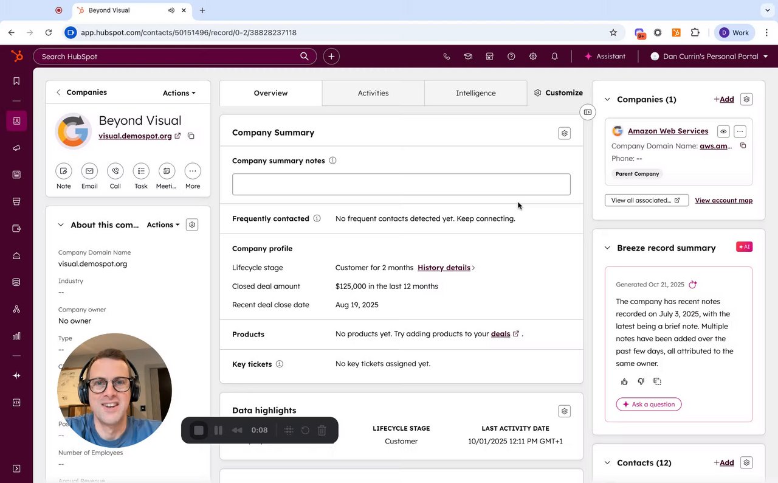This screenshot has height=483, width=778.
Task: Switch to the Overview tab
Action: [270, 93]
